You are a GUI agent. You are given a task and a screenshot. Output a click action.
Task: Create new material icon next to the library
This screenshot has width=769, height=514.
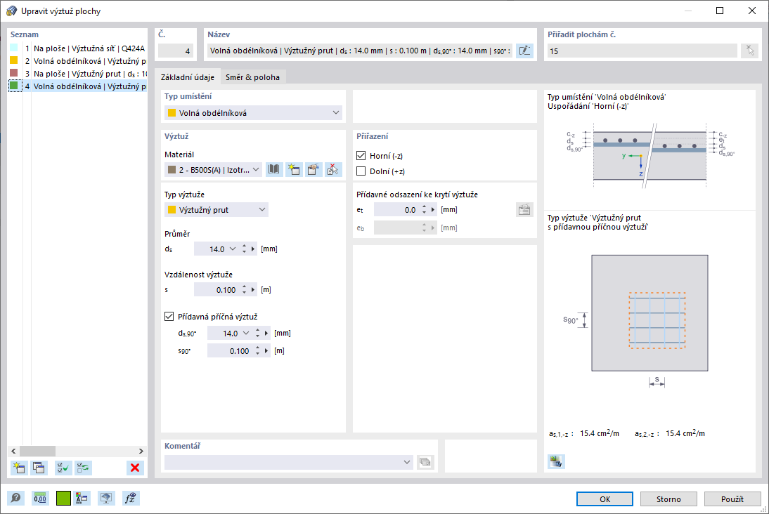coord(294,169)
